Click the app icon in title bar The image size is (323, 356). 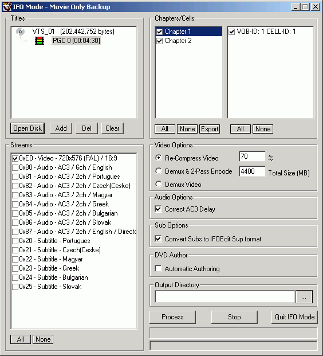click(7, 7)
